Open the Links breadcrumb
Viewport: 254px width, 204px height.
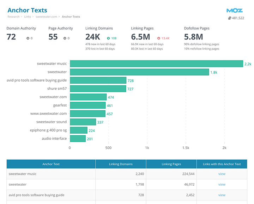[x=28, y=17]
